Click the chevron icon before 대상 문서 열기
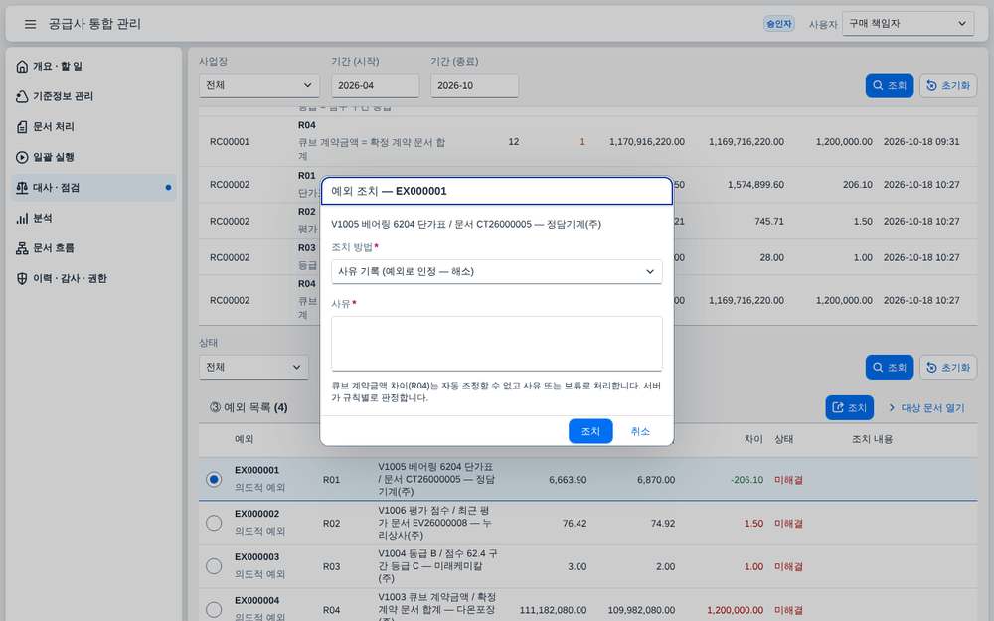The height and width of the screenshot is (621, 994). coord(892,407)
